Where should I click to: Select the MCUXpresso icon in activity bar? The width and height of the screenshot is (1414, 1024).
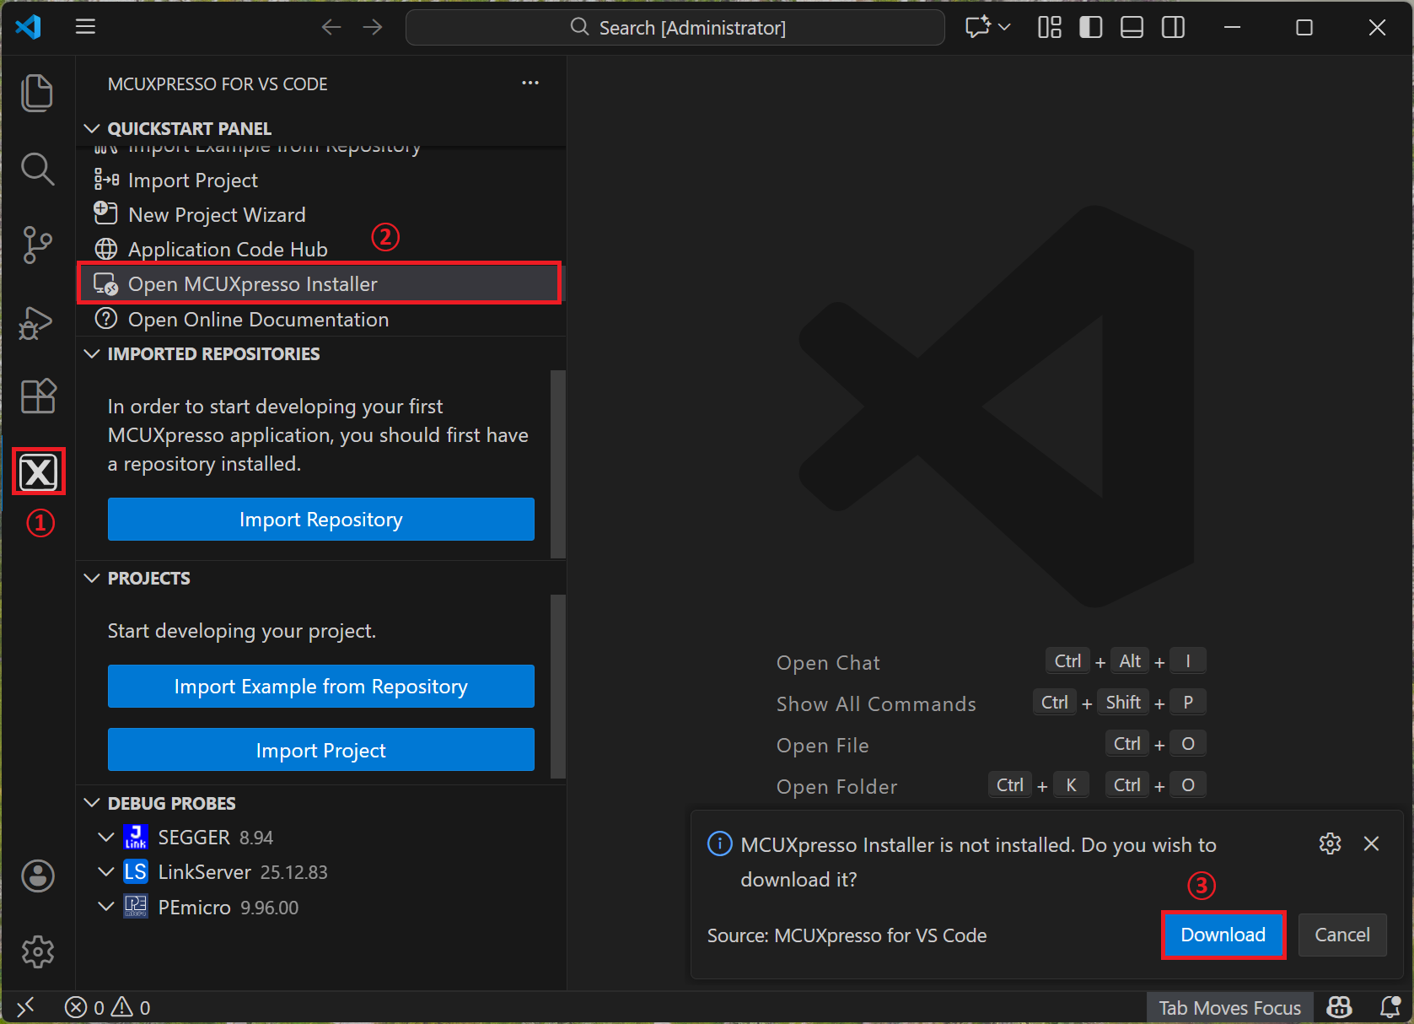coord(39,472)
